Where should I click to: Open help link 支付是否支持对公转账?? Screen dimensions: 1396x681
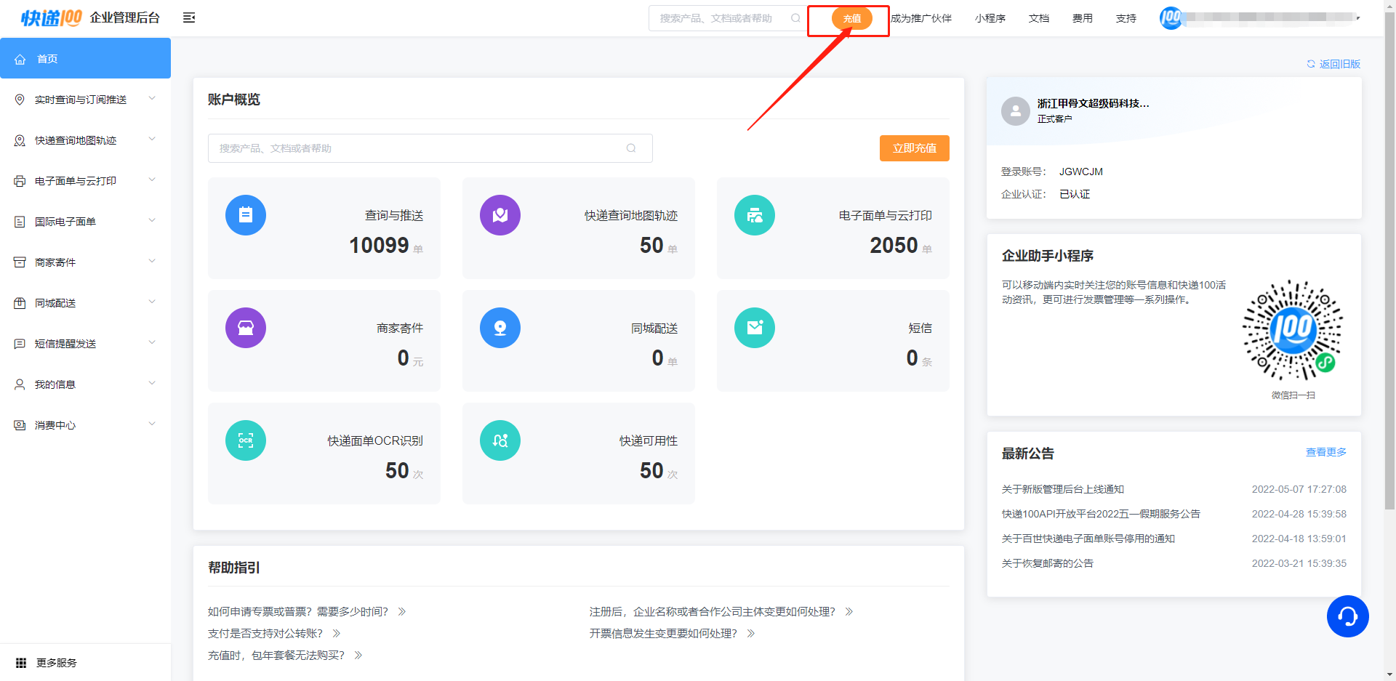(x=265, y=634)
